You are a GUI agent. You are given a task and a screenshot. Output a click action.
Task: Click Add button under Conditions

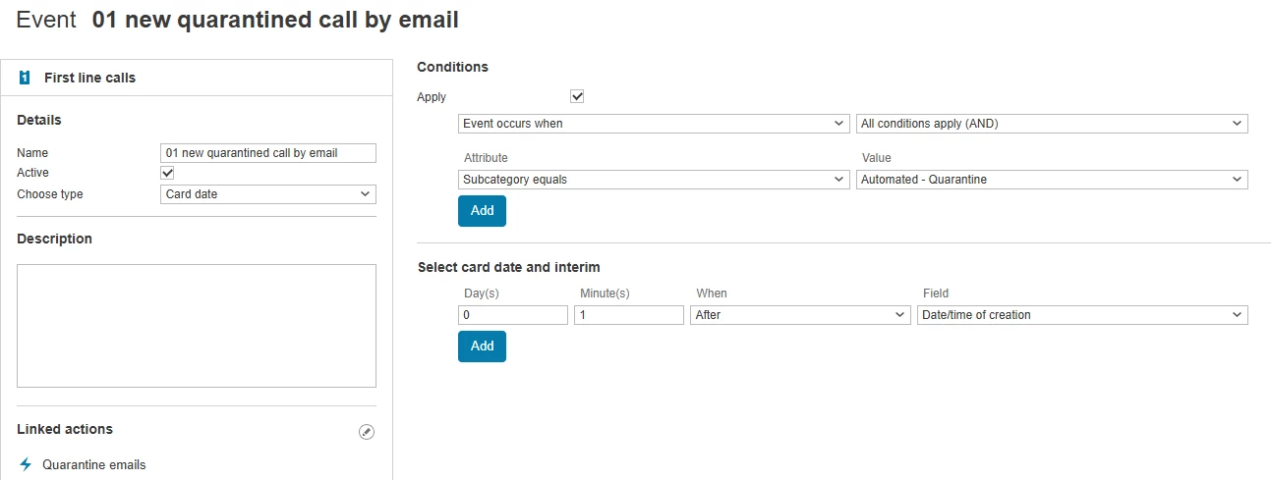pos(482,211)
